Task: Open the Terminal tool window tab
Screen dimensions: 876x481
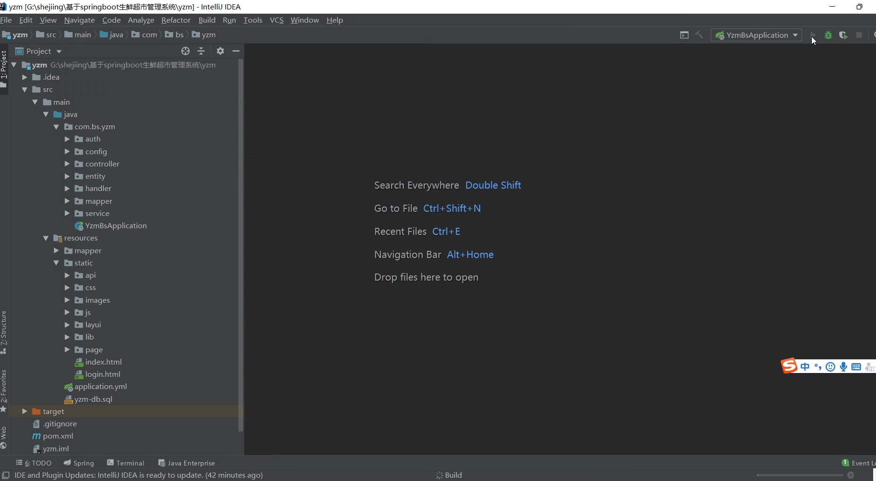Action: 126,463
